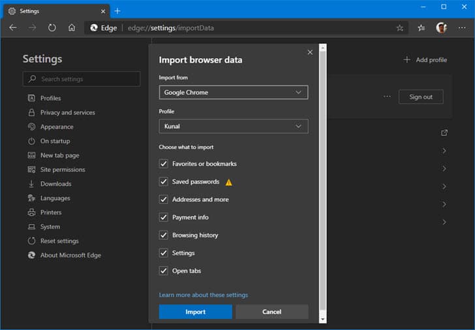The width and height of the screenshot is (475, 330).
Task: Open the Import from Google Chrome dropdown
Action: click(x=234, y=92)
